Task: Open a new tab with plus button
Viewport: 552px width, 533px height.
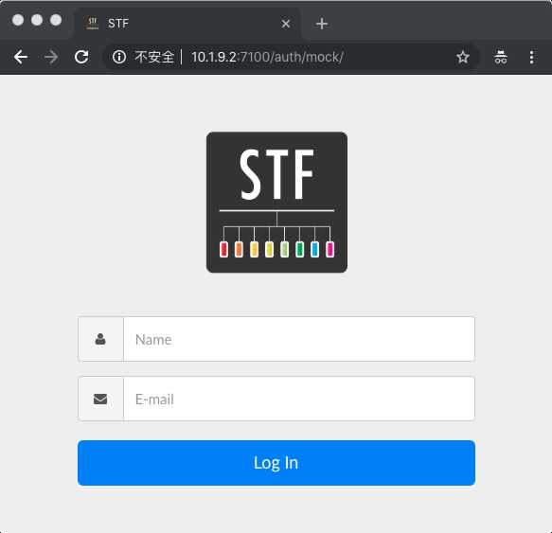Action: [322, 24]
